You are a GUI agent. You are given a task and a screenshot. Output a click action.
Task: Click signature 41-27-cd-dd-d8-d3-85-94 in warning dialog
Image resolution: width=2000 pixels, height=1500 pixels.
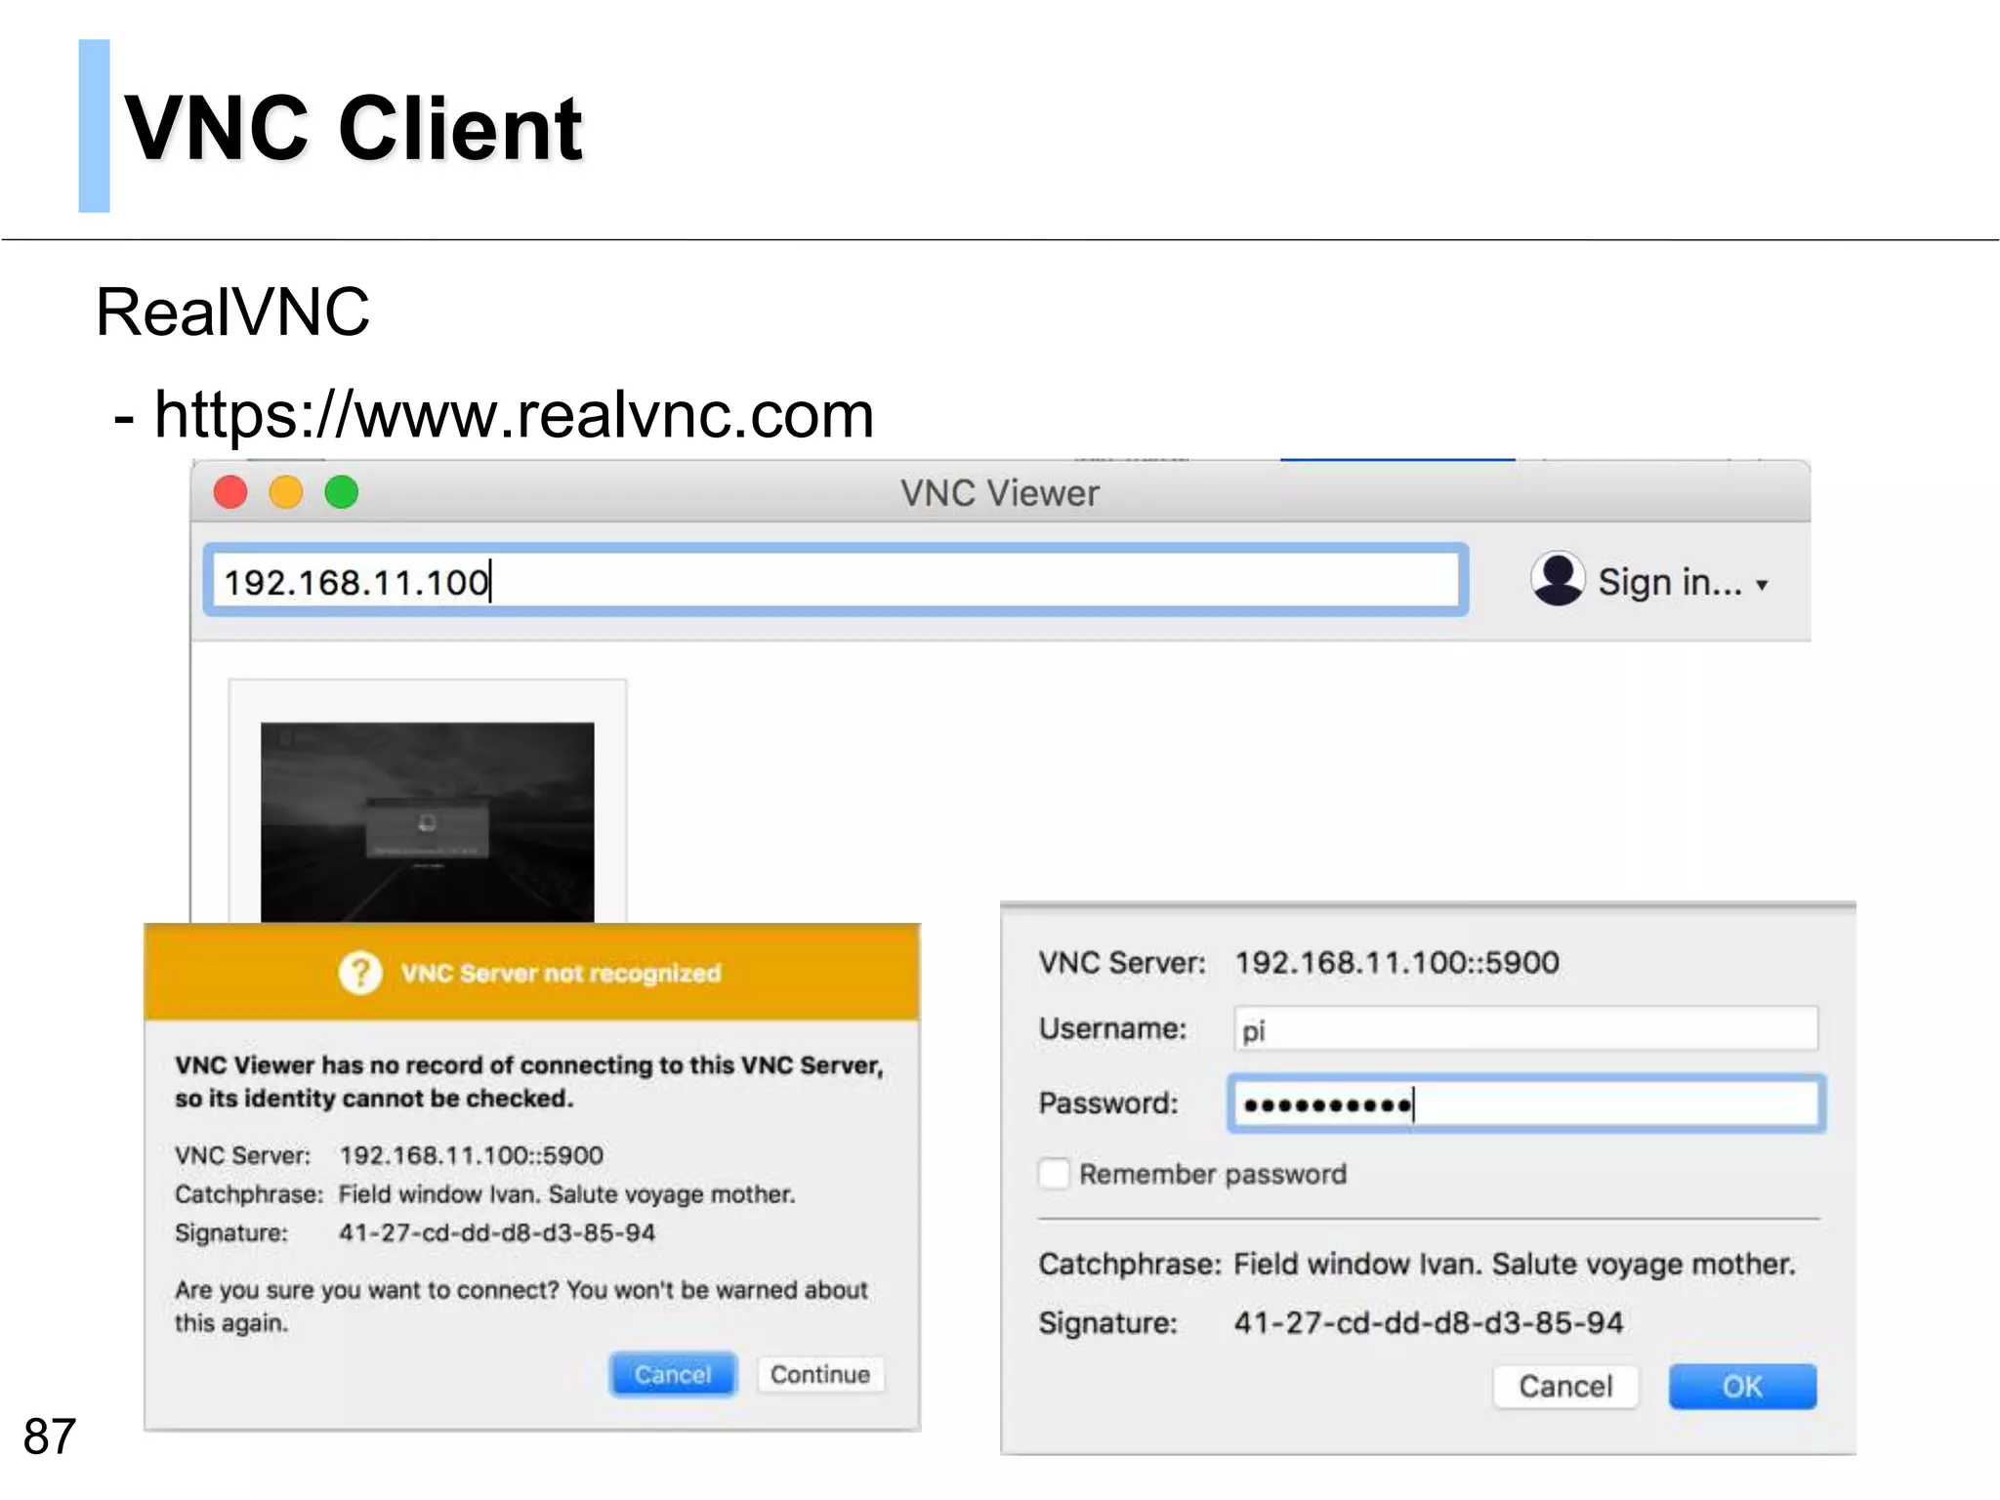tap(497, 1232)
